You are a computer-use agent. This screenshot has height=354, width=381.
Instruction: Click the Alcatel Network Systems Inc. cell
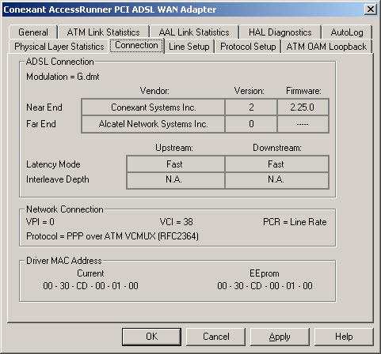154,124
